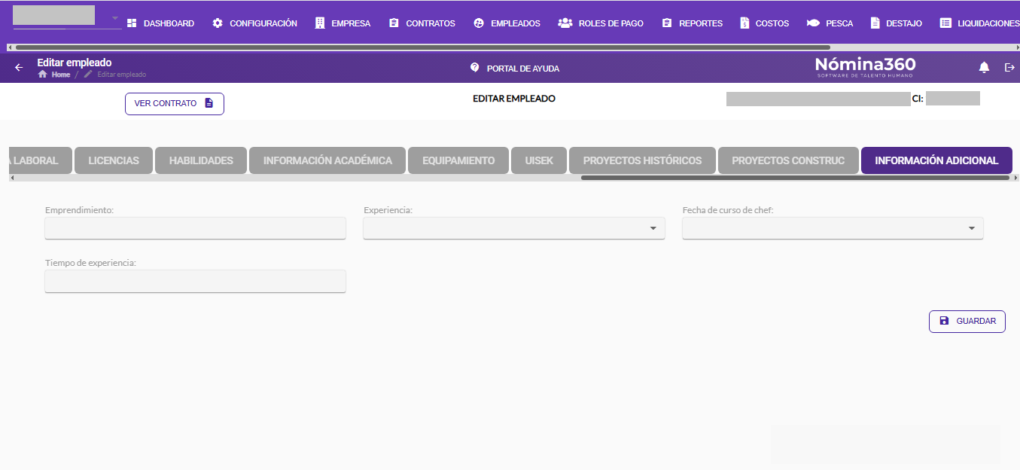Image resolution: width=1020 pixels, height=470 pixels.
Task: Click the help question mark icon
Action: 474,67
